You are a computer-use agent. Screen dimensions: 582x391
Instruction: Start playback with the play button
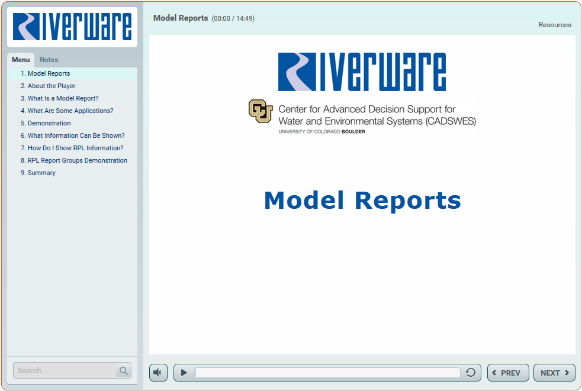click(x=184, y=373)
